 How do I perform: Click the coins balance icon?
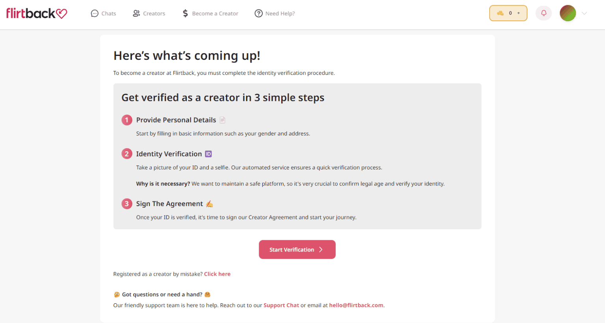[500, 13]
